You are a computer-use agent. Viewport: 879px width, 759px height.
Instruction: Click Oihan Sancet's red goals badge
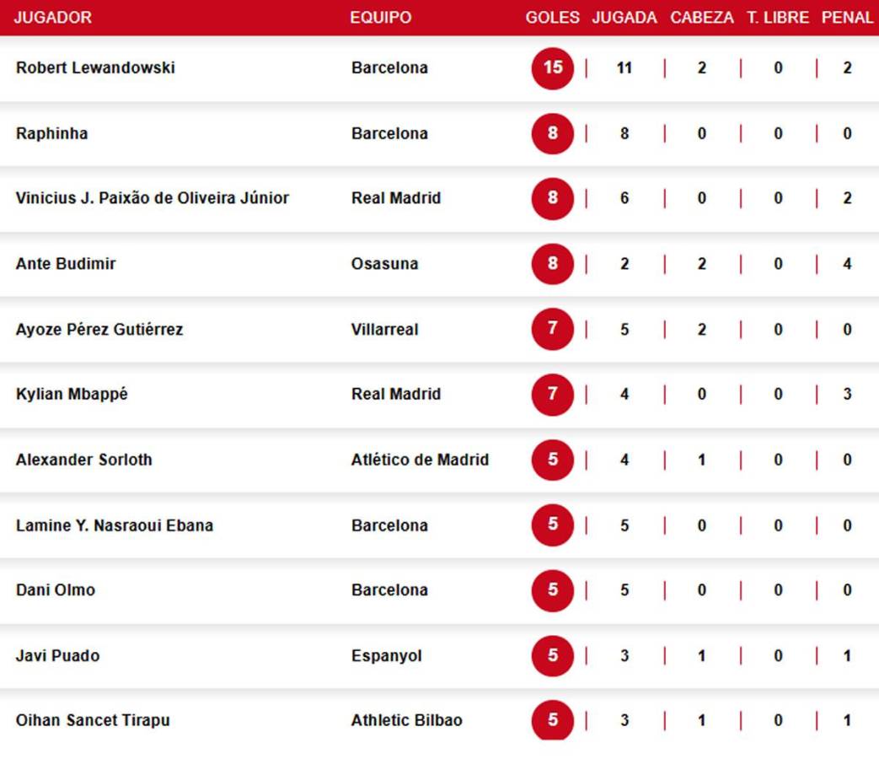coord(553,720)
